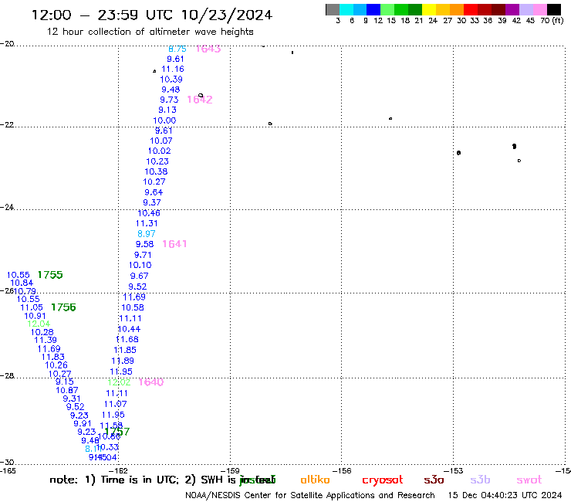Click the -28 latitude axis label

7,375
